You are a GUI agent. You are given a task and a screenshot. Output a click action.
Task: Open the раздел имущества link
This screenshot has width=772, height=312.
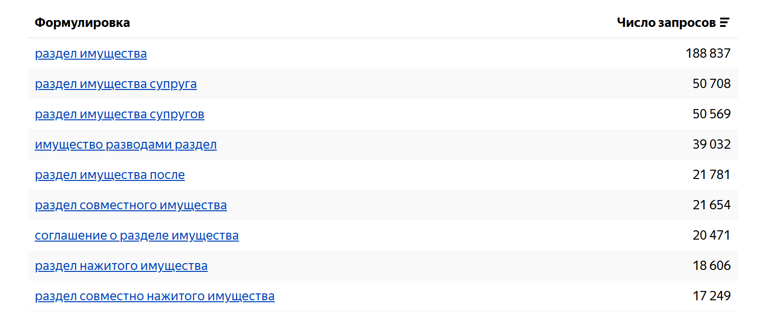point(91,53)
